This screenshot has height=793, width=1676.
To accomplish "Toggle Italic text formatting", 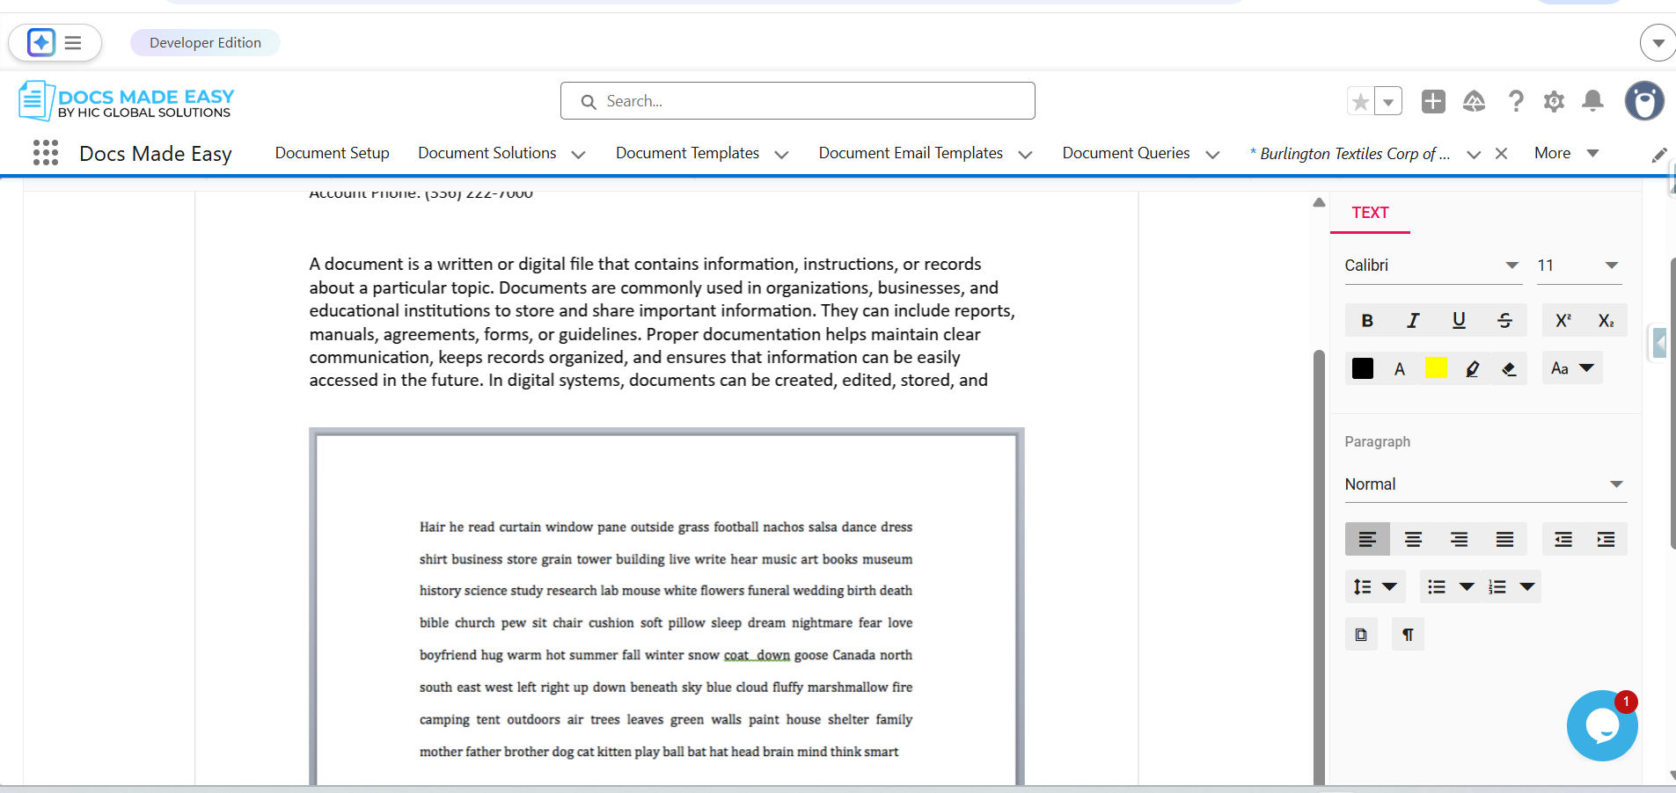I will tap(1413, 321).
